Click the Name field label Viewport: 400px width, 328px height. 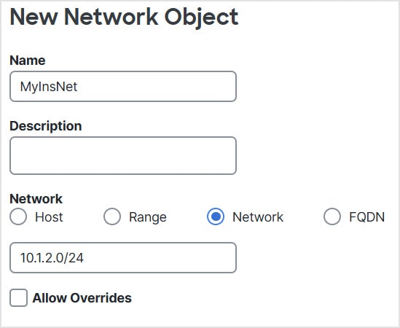[28, 60]
